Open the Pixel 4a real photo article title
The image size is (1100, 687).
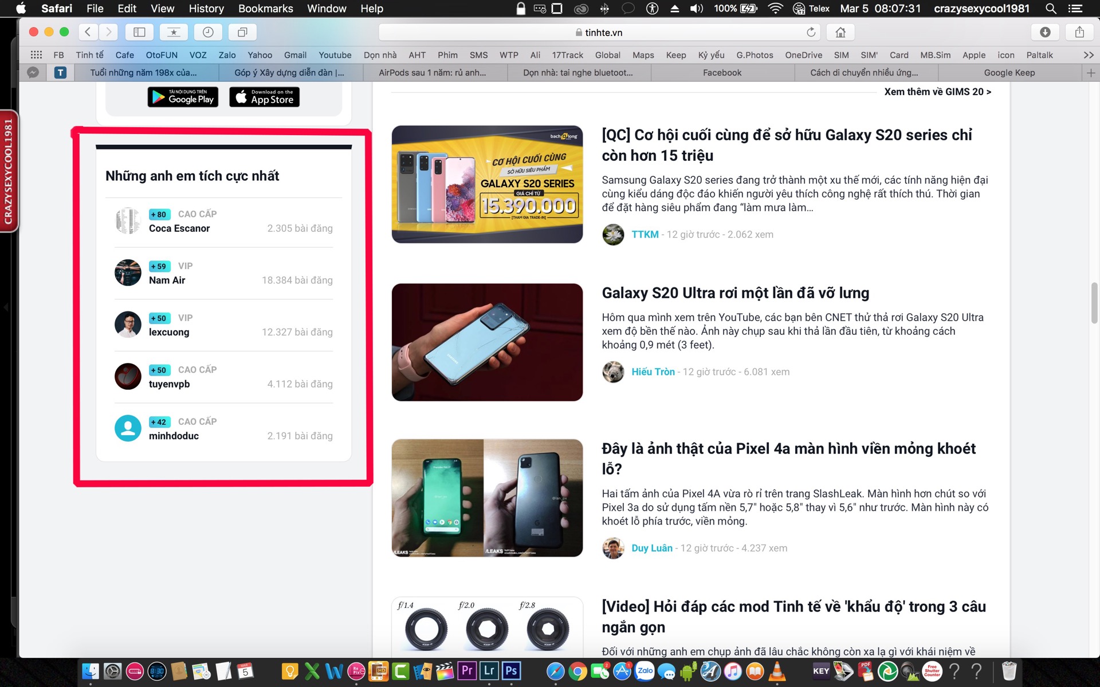tap(788, 459)
